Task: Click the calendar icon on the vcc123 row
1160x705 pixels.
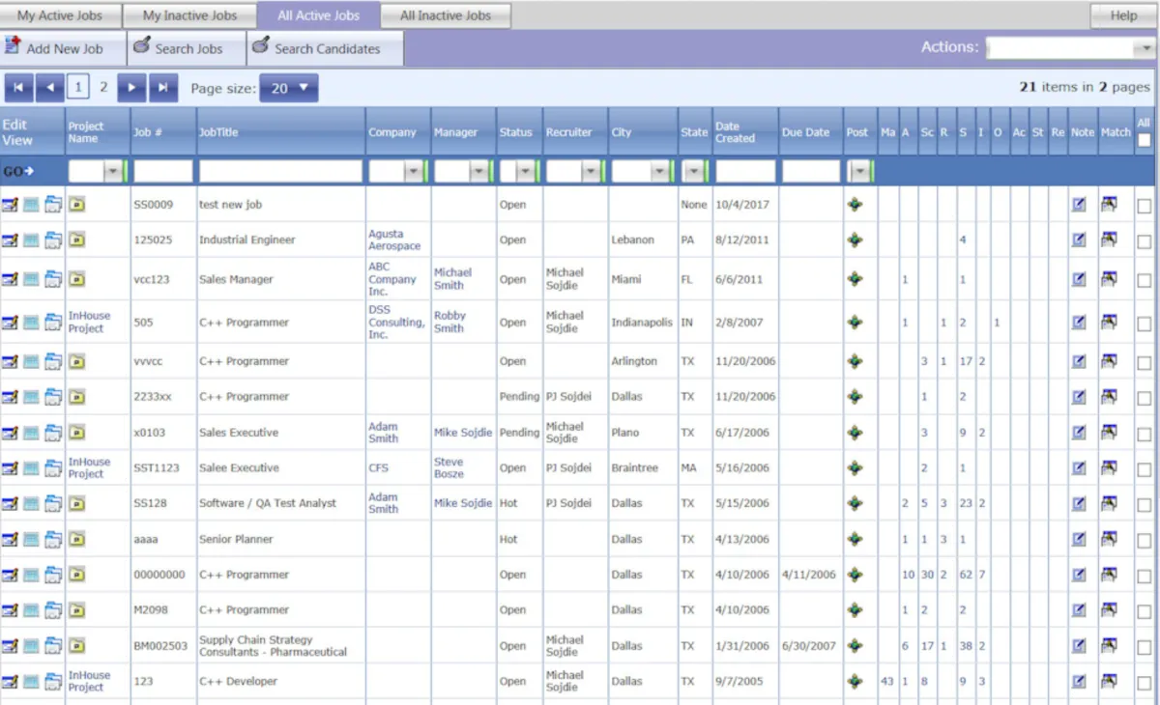Action: pos(32,279)
